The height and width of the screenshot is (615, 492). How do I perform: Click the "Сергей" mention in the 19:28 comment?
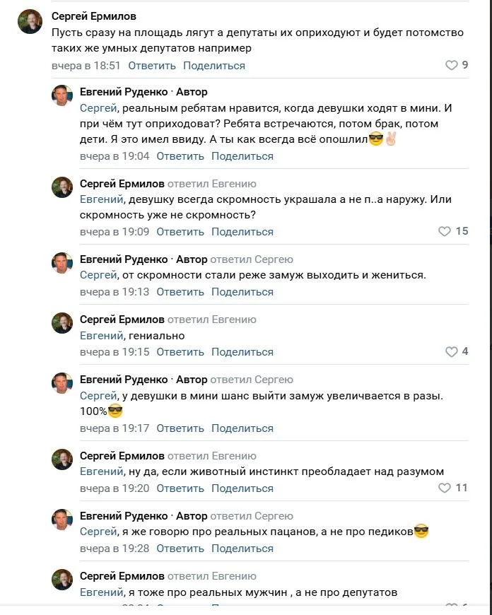(x=98, y=532)
